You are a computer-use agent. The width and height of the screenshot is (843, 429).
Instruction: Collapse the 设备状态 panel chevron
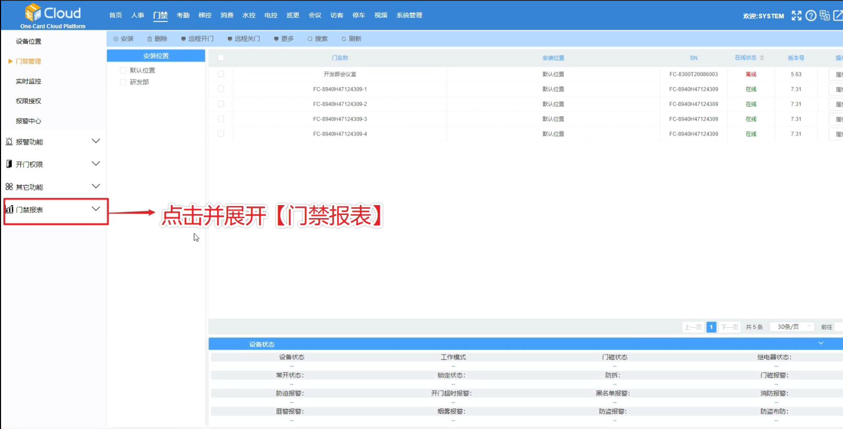click(x=821, y=343)
